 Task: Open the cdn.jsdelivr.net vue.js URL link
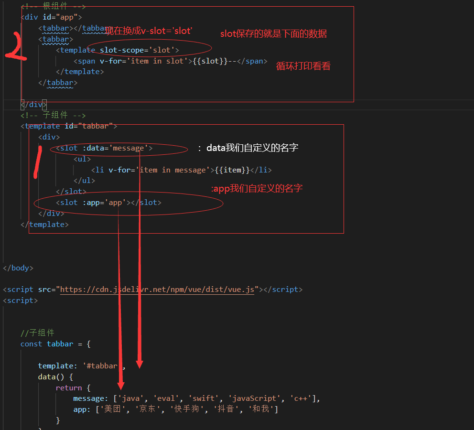[157, 290]
